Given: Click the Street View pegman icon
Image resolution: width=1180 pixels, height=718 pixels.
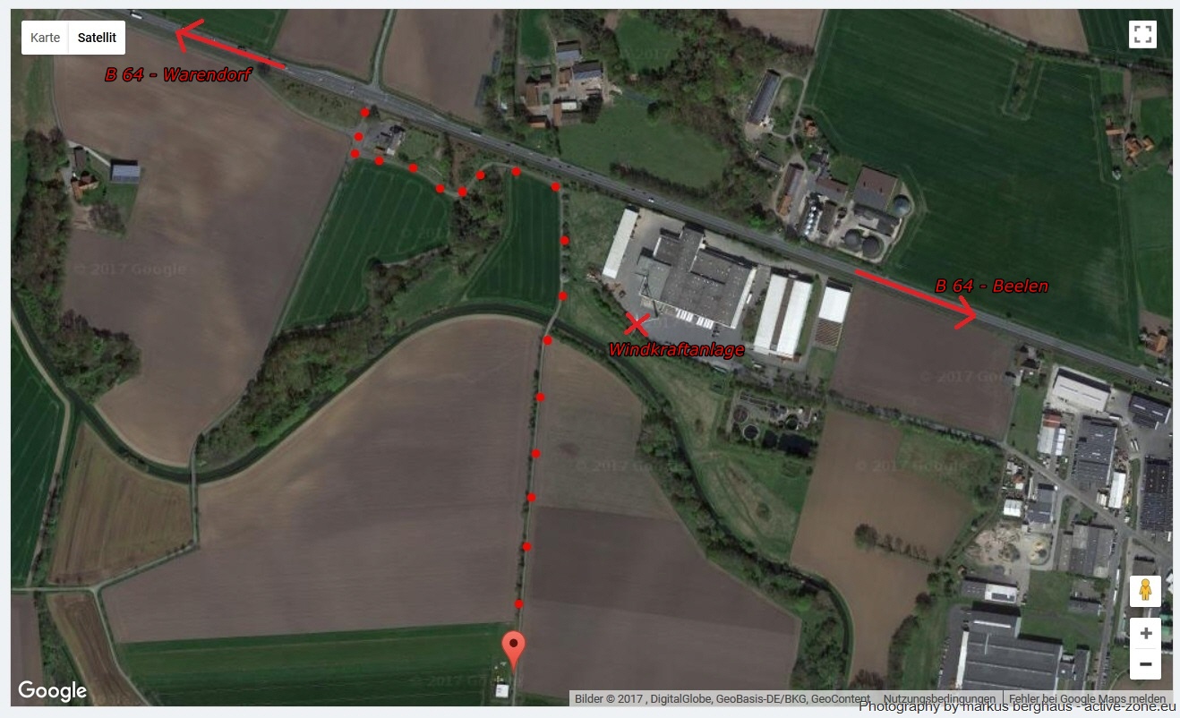Looking at the screenshot, I should tap(1145, 592).
